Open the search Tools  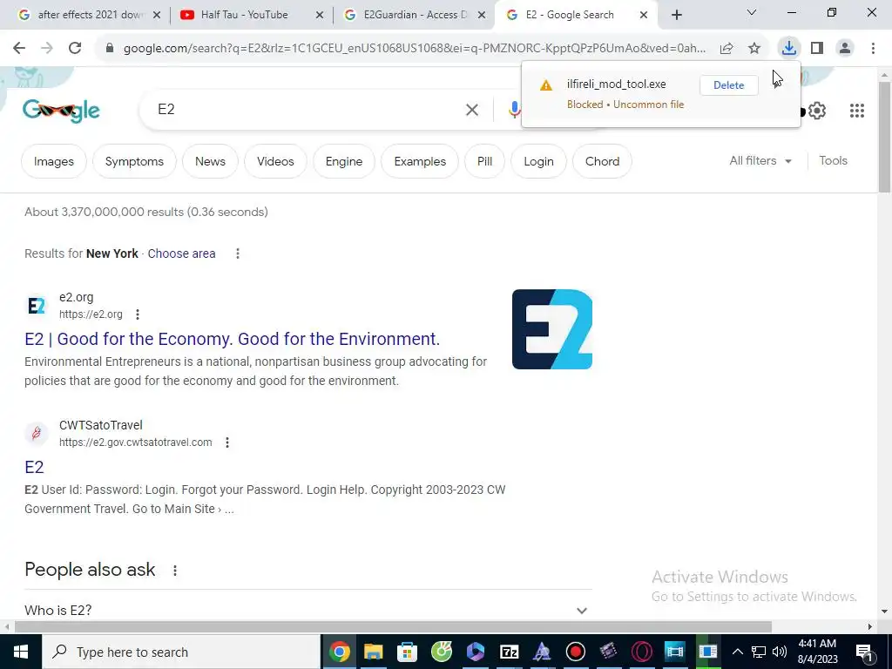coord(833,161)
